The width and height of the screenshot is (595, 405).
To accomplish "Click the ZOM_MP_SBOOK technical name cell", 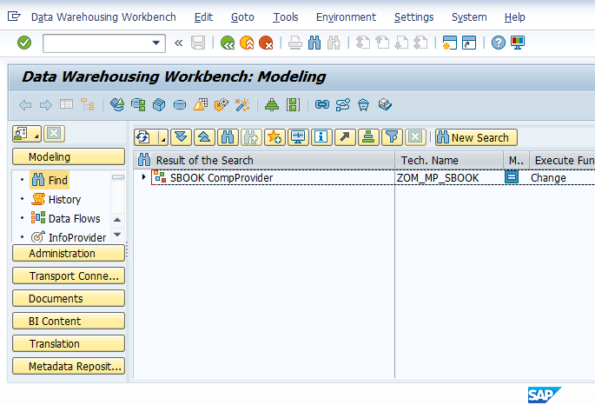I will coord(438,177).
